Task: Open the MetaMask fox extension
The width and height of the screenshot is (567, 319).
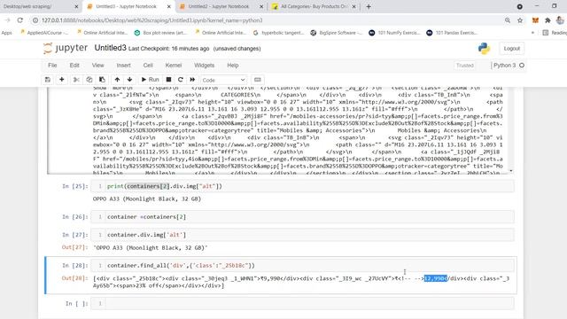Action: [x=535, y=20]
